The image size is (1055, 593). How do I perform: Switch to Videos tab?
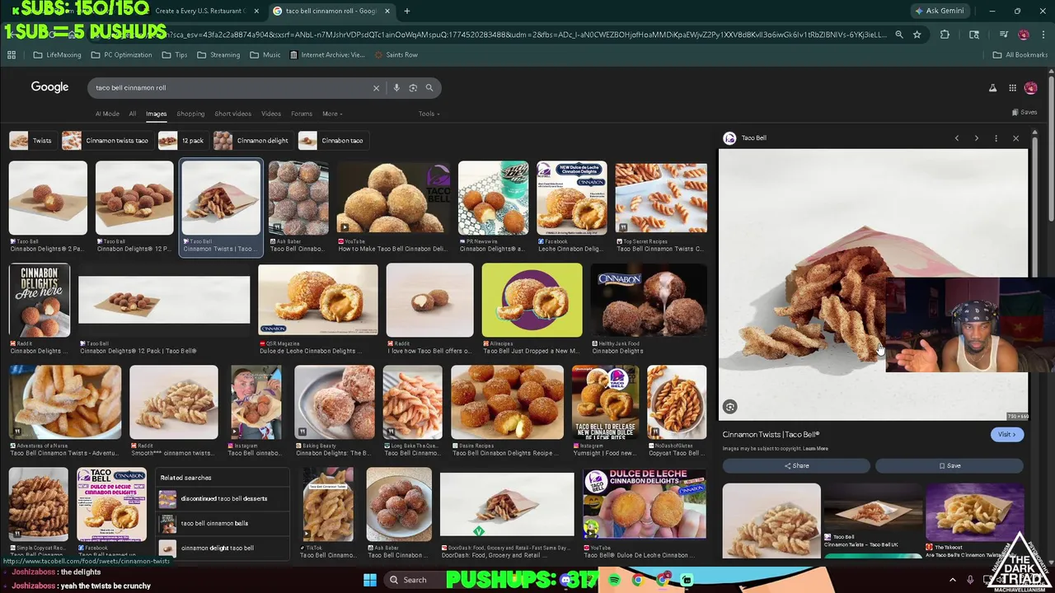[271, 114]
